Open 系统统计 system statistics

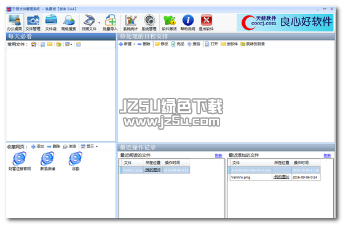pyautogui.click(x=130, y=23)
